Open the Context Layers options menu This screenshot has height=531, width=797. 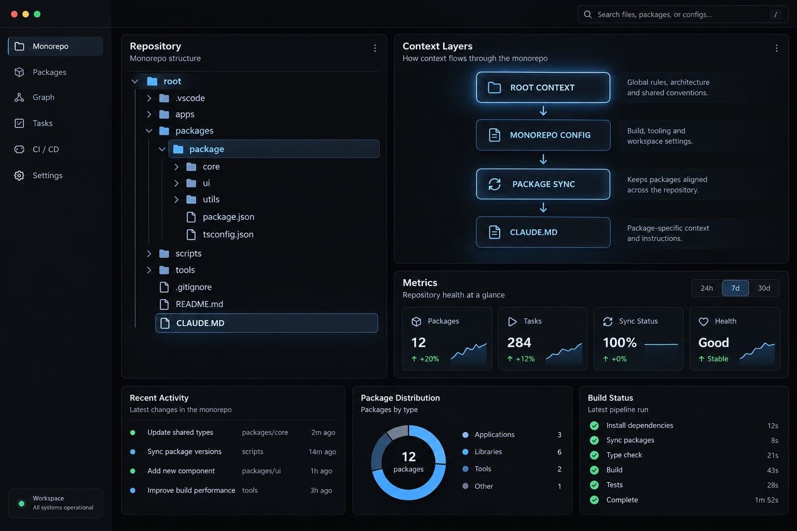pyautogui.click(x=776, y=48)
